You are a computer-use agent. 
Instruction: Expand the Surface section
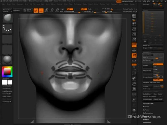tap(146, 110)
